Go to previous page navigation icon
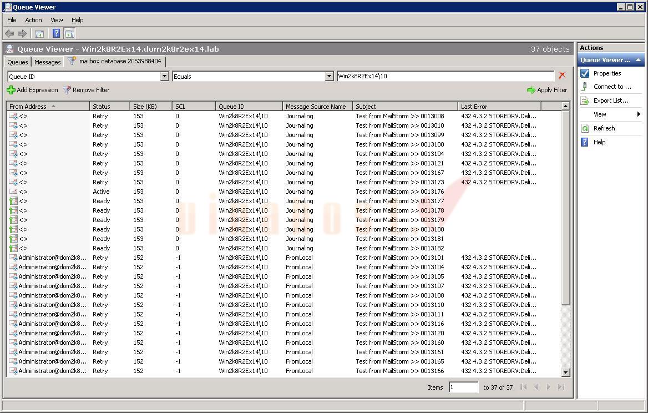This screenshot has width=648, height=413. pos(536,387)
